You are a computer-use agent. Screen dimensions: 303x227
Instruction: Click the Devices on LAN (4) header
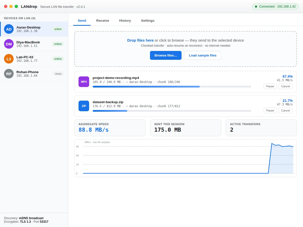20,18
